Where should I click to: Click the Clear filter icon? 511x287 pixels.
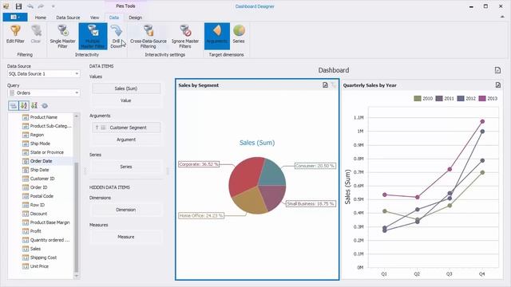(36, 31)
